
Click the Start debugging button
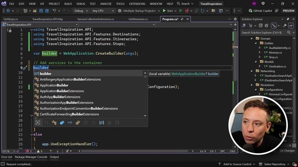tap(168, 11)
